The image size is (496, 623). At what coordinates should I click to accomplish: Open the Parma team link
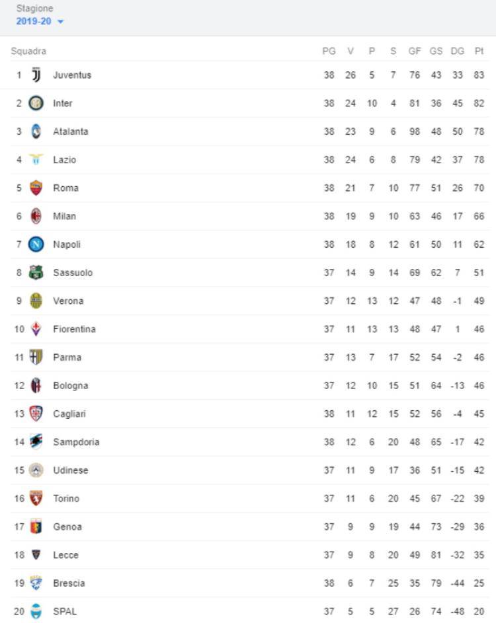67,357
